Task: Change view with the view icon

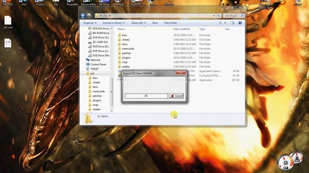Action: click(x=221, y=23)
